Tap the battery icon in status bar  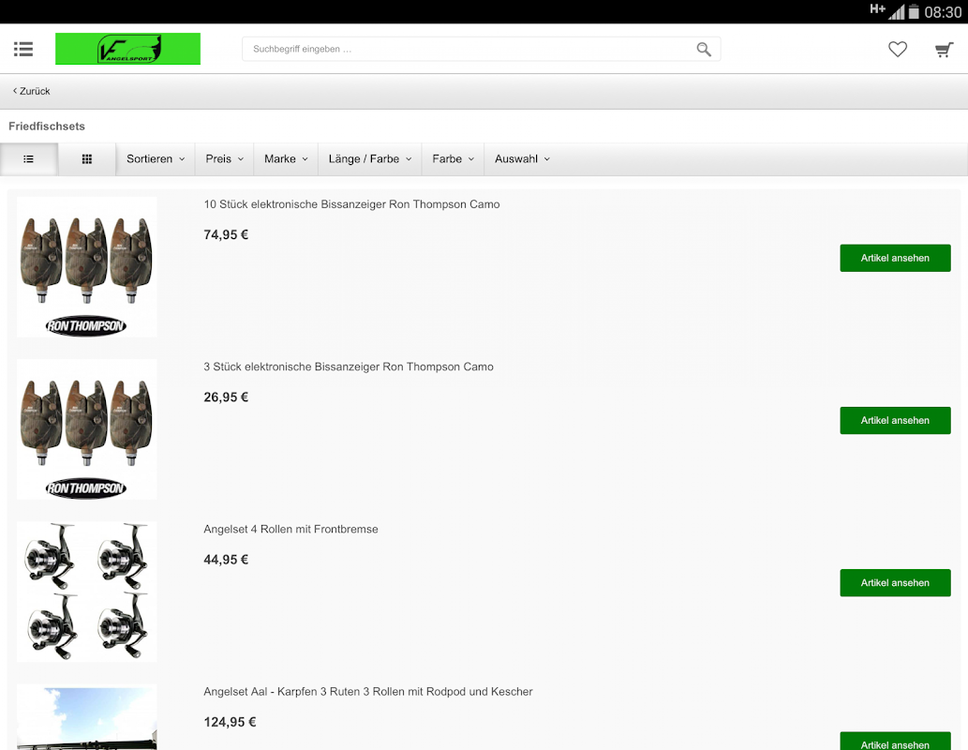[914, 12]
